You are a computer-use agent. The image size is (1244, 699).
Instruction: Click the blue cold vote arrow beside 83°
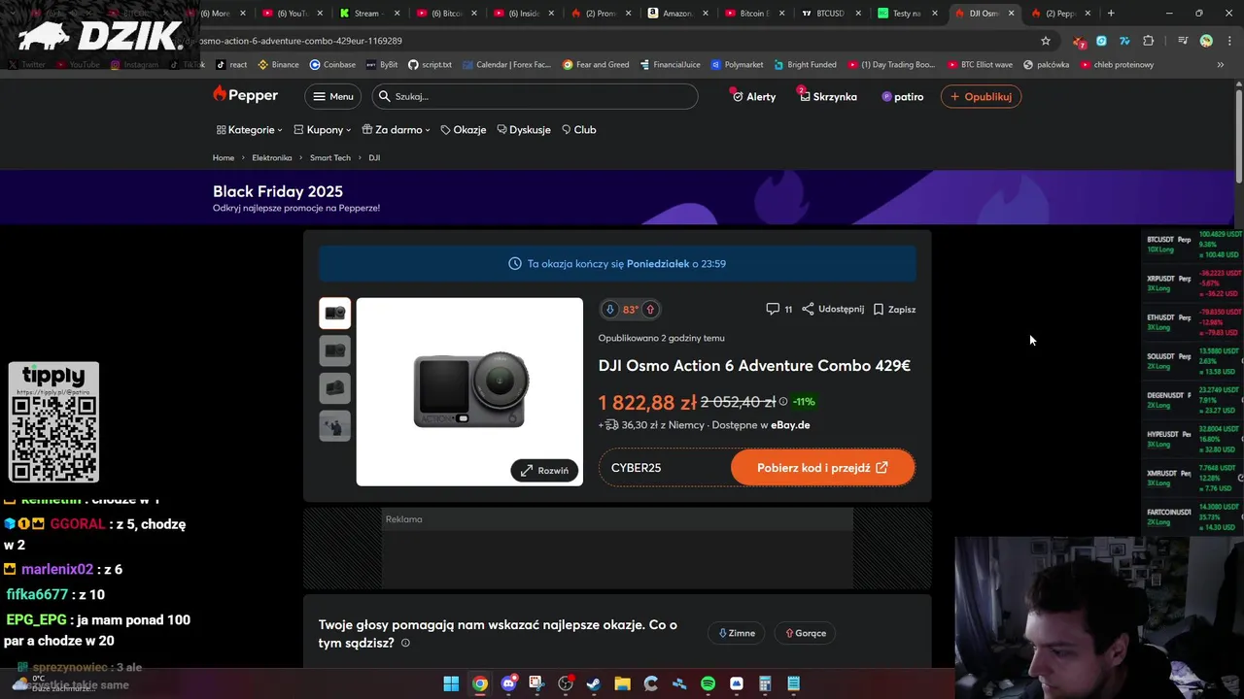tap(610, 310)
